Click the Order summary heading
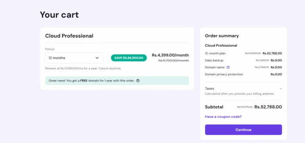Screen dimensions: 305x143 tap(222, 36)
